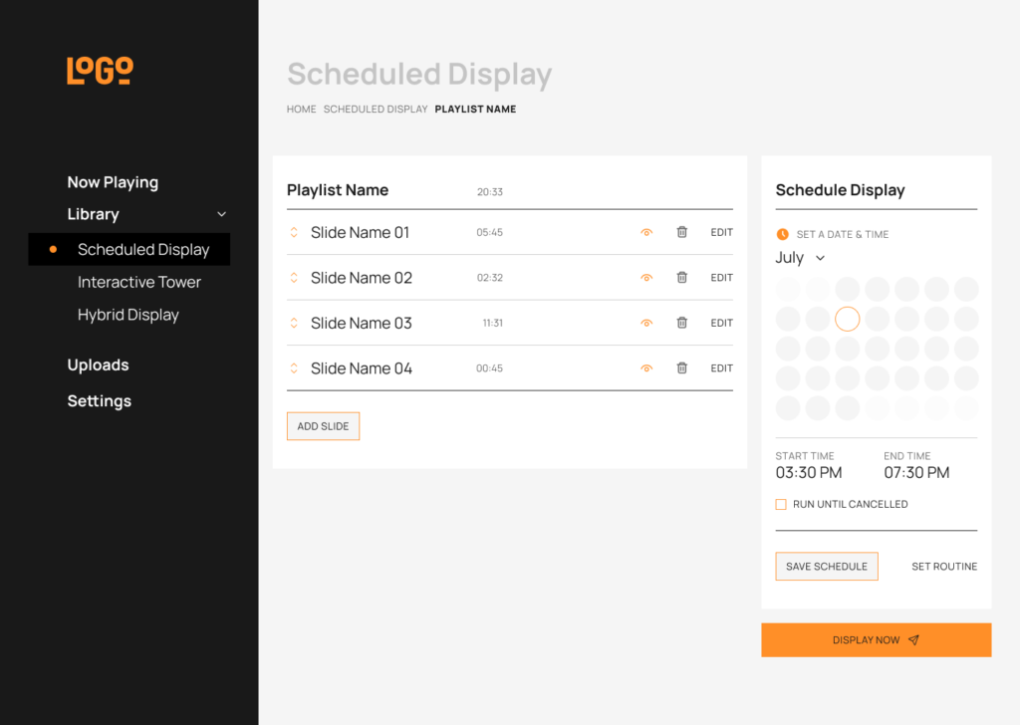Screen dimensions: 1020x725
Task: Open Interactive Tower in sidebar
Action: 139,282
